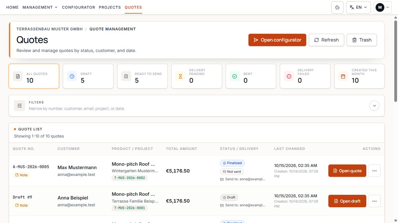Click the Total Amount column header
This screenshot has width=398, height=223.
click(x=182, y=149)
